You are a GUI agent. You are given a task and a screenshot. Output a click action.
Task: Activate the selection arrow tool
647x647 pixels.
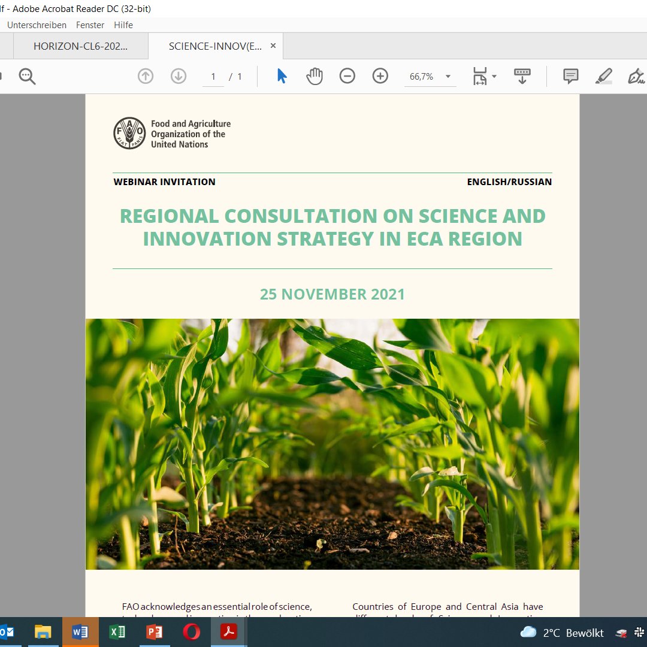click(x=282, y=76)
